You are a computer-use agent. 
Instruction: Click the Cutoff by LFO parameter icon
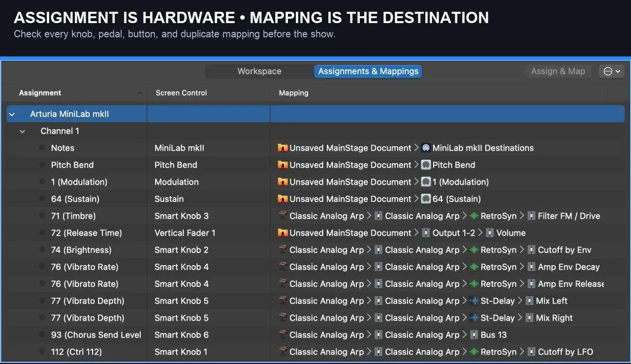531,352
